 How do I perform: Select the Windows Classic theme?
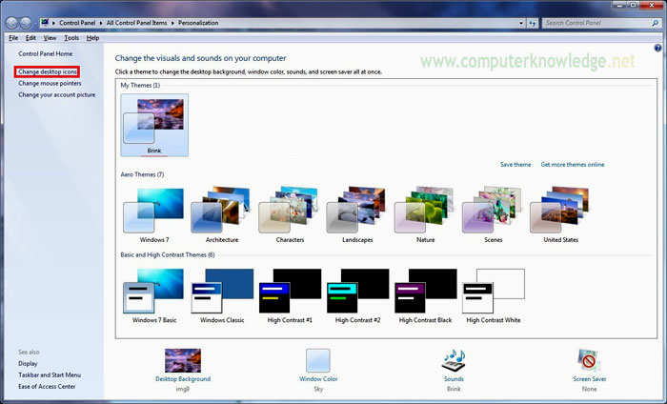click(x=222, y=295)
